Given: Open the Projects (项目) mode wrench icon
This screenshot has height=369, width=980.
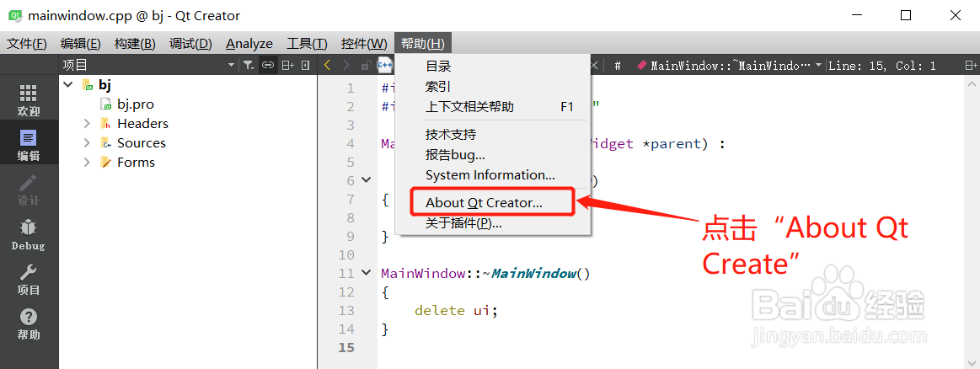Looking at the screenshot, I should click(x=29, y=279).
